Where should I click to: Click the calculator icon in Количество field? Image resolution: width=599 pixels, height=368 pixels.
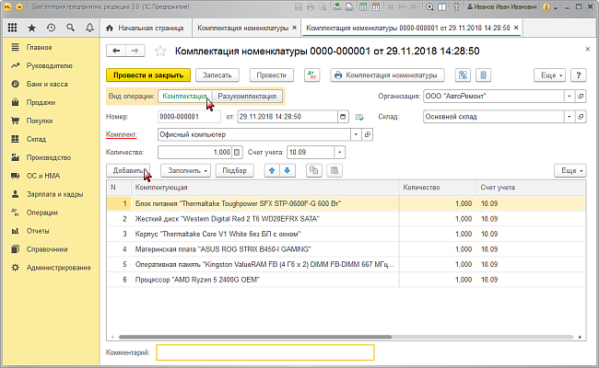[x=238, y=152]
